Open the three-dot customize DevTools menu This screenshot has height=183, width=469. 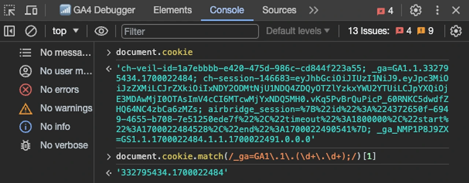click(x=437, y=10)
